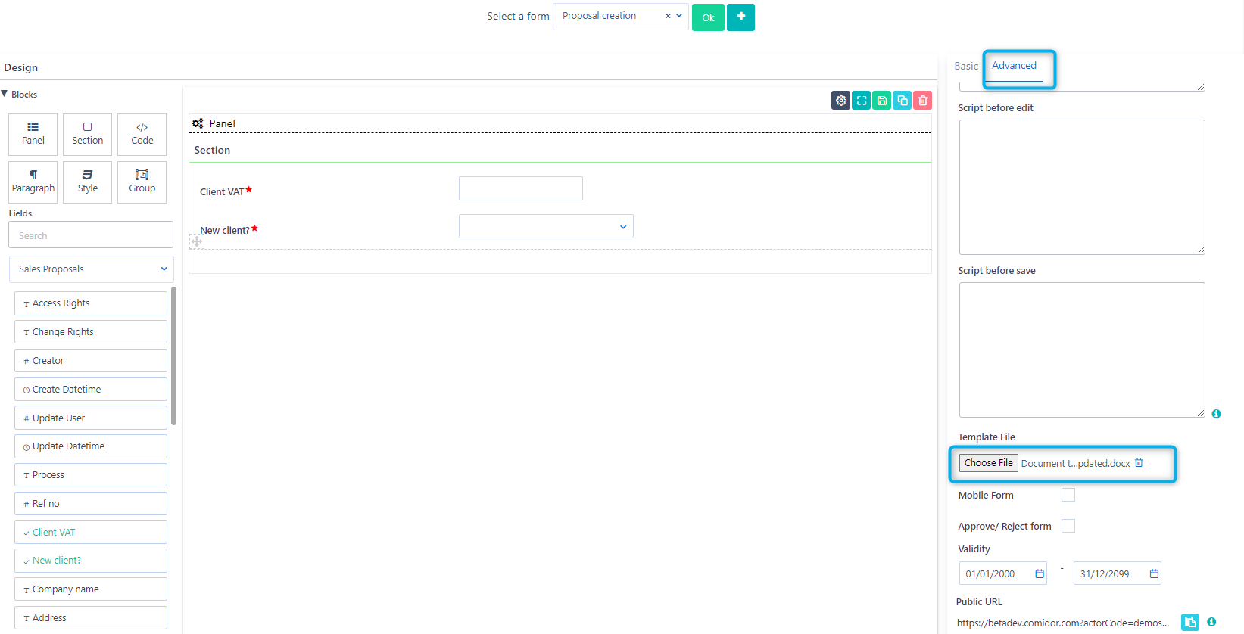Open the Select a form dropdown
The height and width of the screenshot is (634, 1244).
pos(621,17)
